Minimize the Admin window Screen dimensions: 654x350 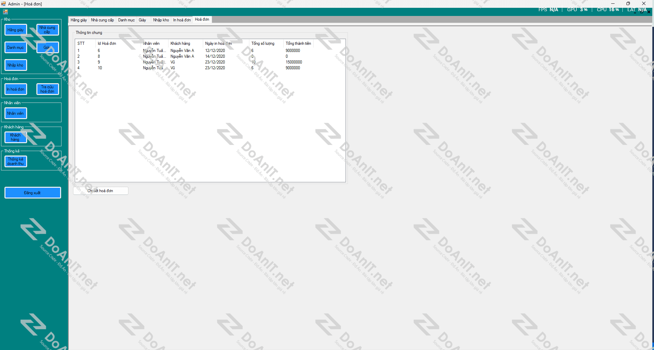(x=613, y=4)
